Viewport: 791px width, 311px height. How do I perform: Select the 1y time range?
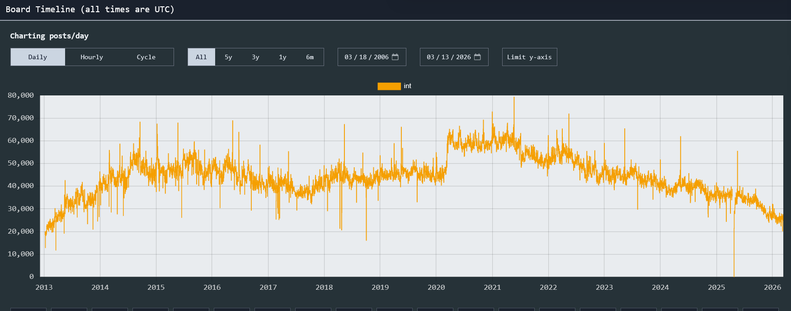pyautogui.click(x=282, y=57)
